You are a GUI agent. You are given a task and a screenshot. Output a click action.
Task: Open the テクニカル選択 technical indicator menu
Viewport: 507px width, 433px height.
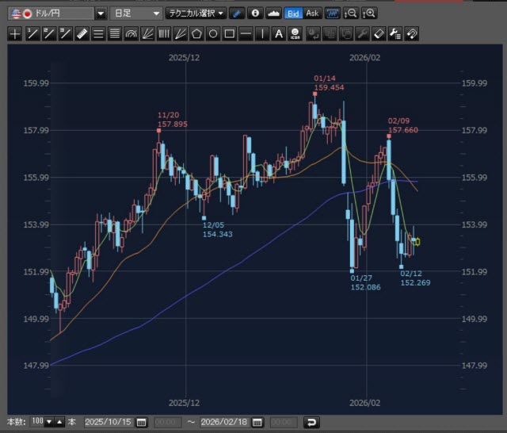pyautogui.click(x=196, y=13)
